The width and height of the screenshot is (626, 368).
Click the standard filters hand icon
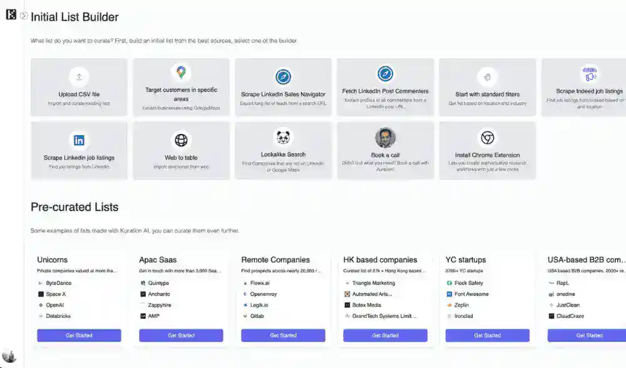(x=487, y=77)
